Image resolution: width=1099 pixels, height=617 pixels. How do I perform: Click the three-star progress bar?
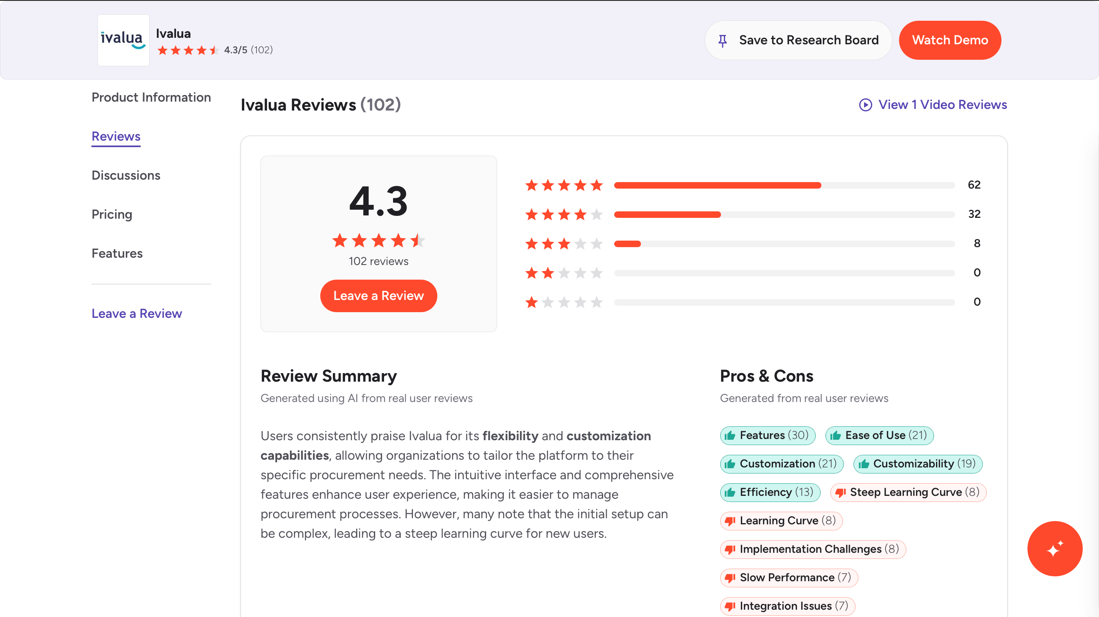[784, 243]
